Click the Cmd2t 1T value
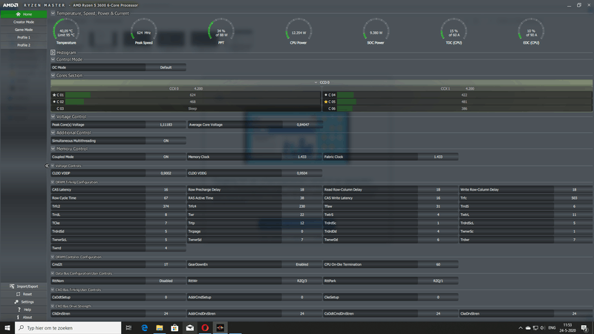The image size is (594, 334). click(166, 265)
